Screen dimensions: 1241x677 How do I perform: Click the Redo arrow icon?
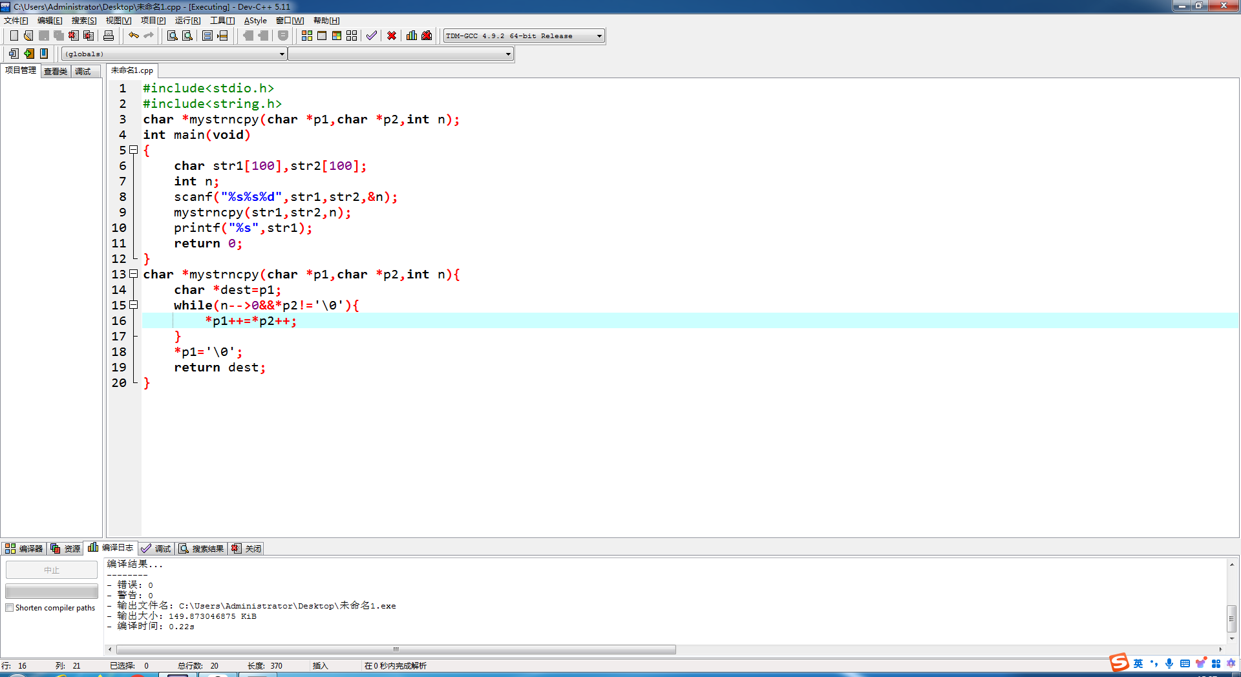pos(149,36)
